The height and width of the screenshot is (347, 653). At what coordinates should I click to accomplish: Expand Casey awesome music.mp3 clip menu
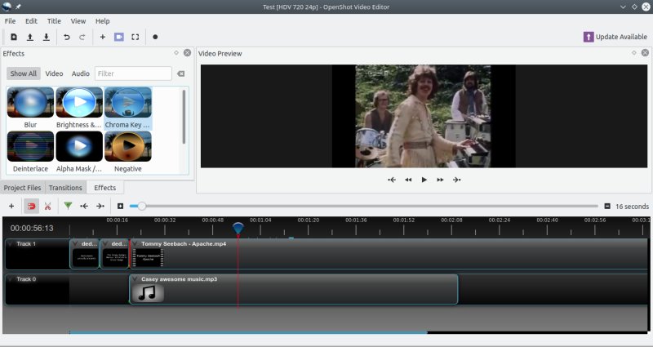[x=135, y=279]
